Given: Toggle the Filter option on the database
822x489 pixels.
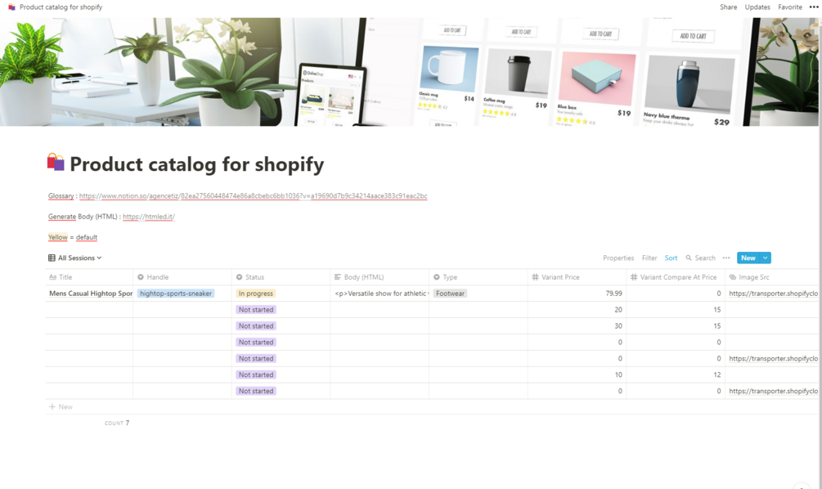Looking at the screenshot, I should click(x=649, y=258).
